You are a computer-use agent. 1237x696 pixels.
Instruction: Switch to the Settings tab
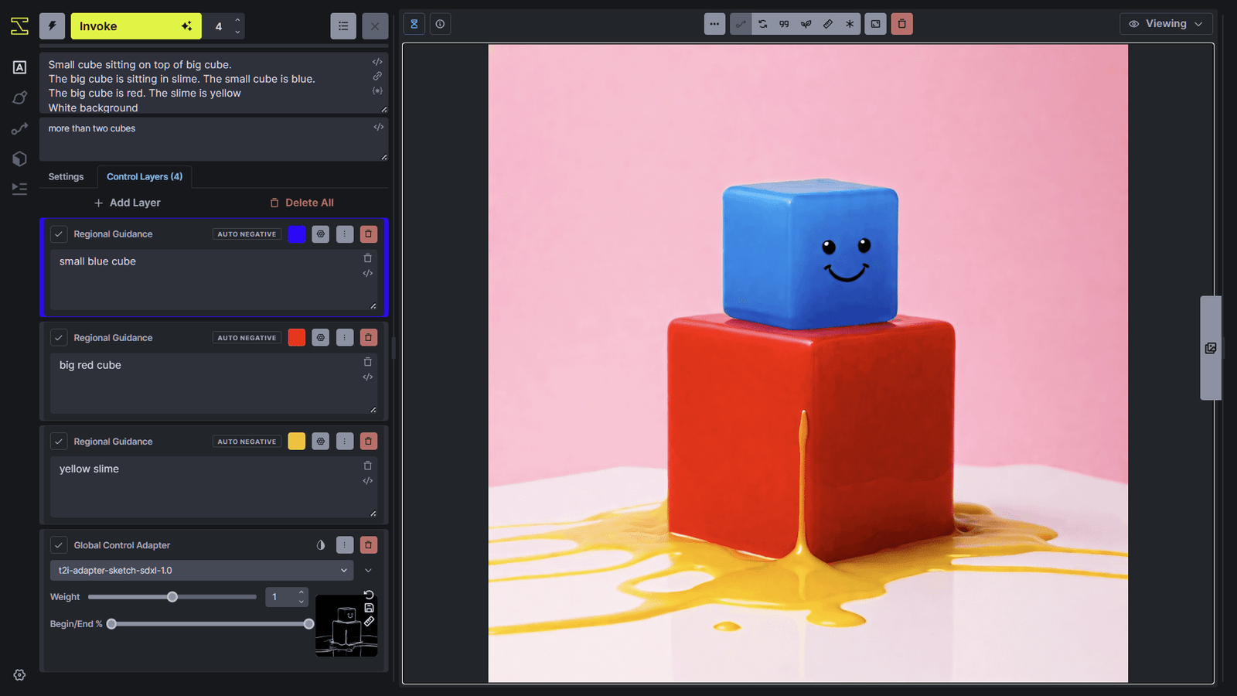66,176
